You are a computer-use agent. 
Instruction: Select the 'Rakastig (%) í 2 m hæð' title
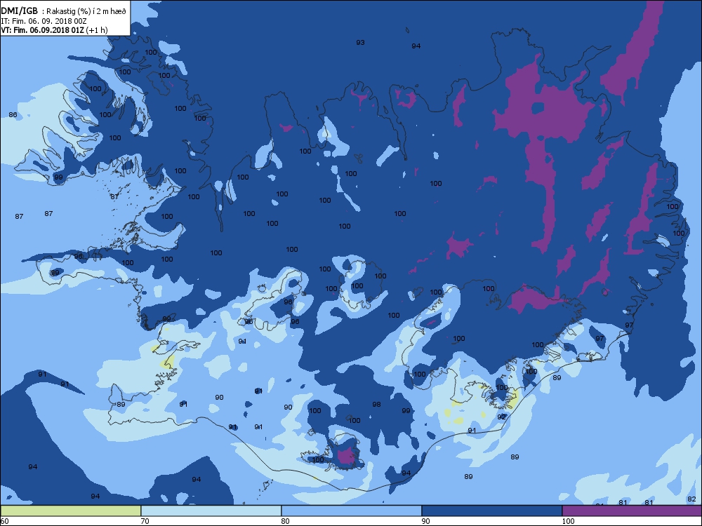tap(86, 12)
